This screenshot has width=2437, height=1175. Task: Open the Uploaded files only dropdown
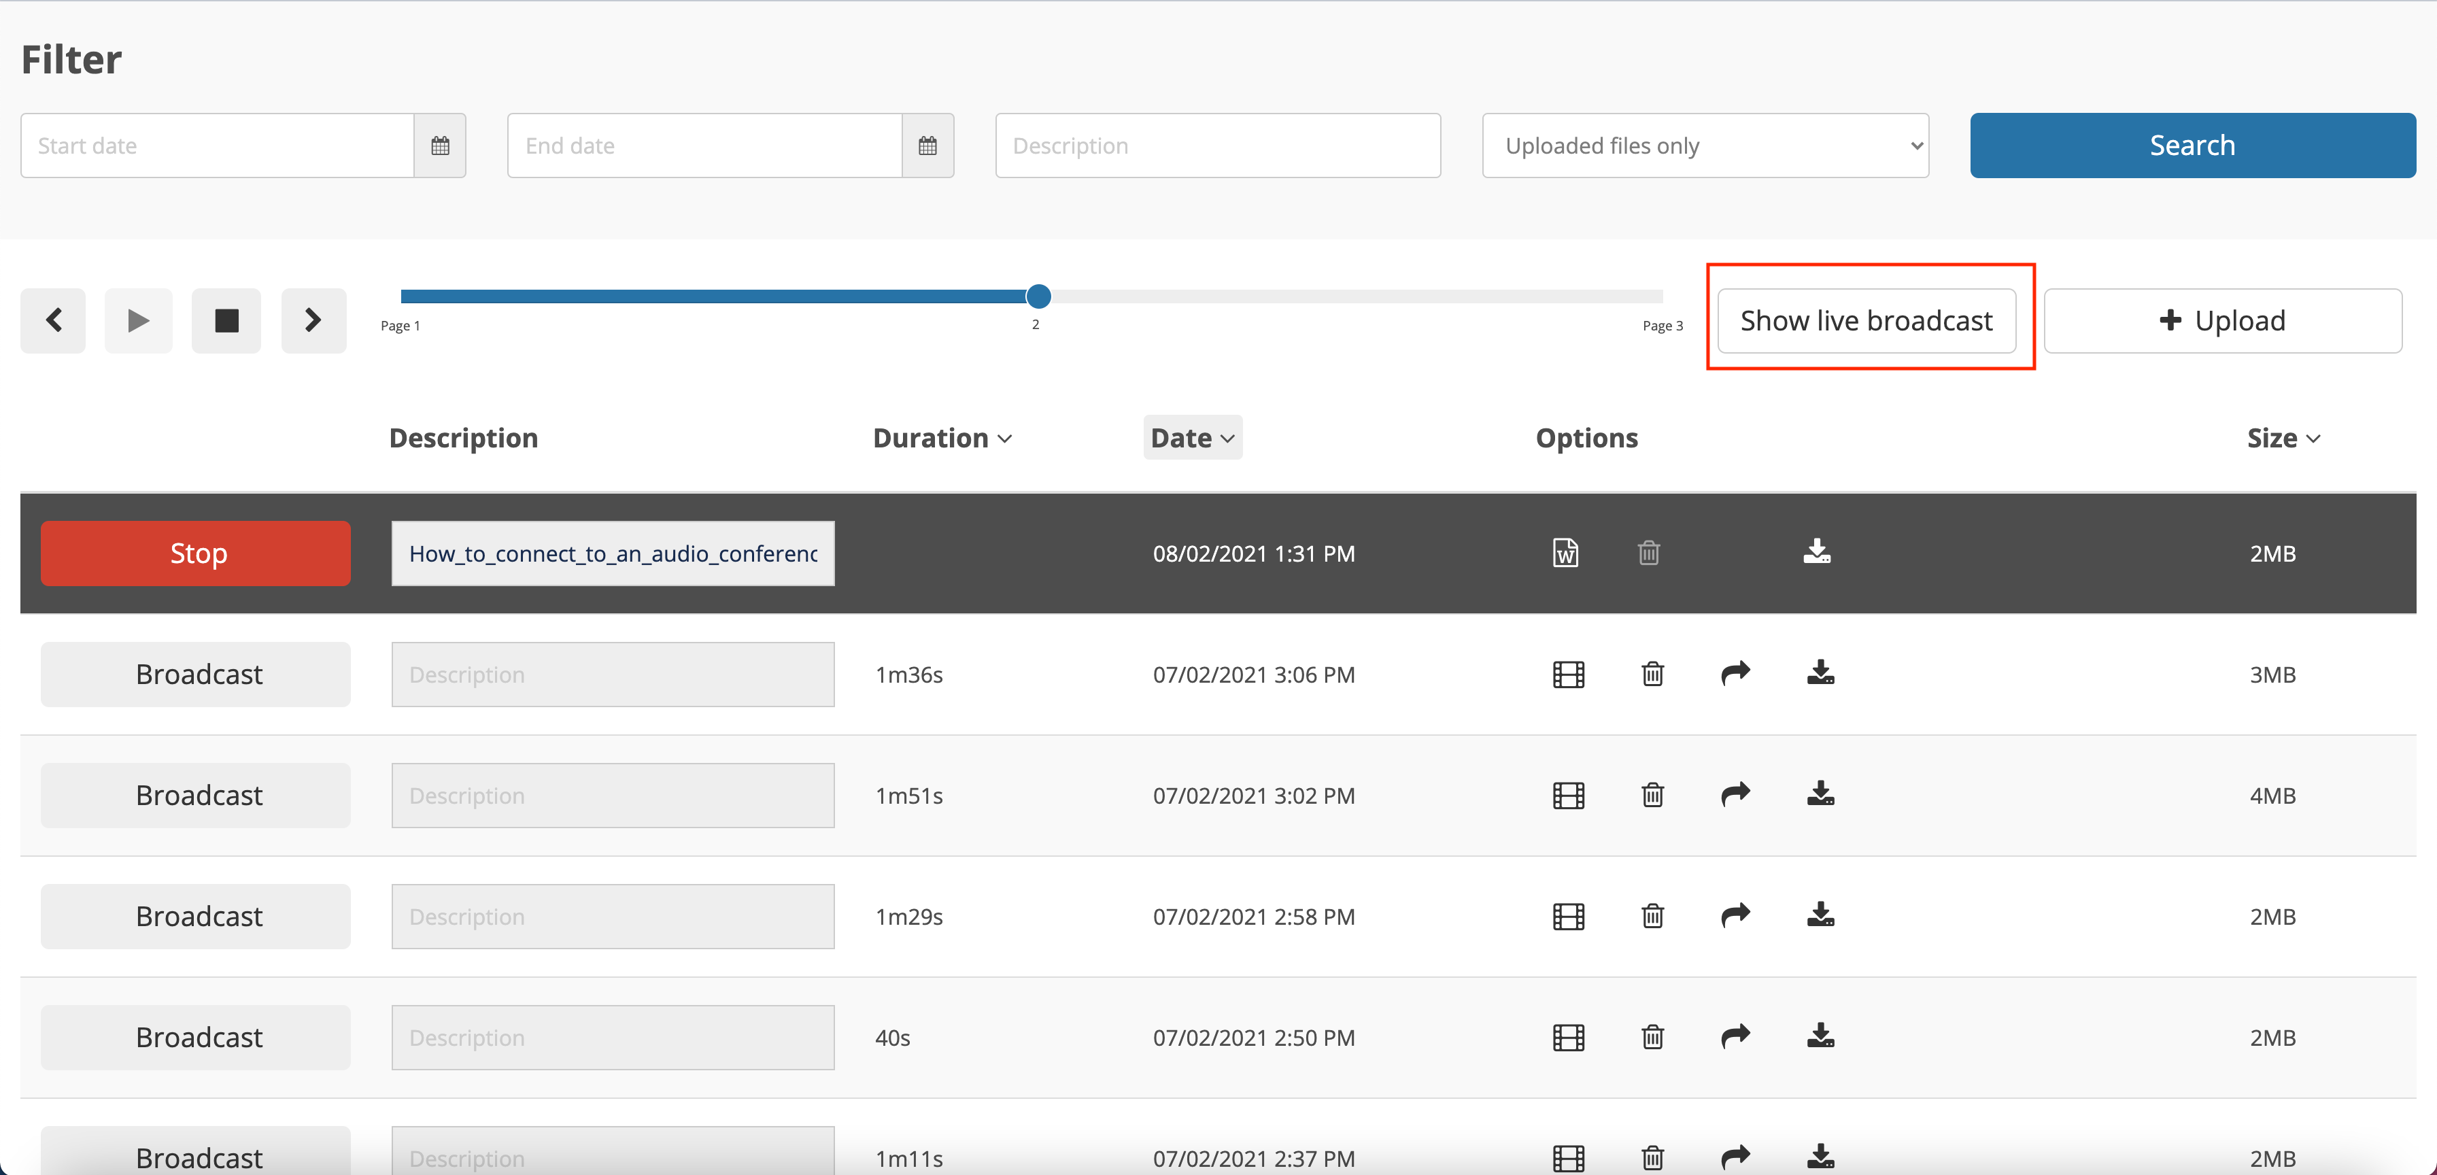coord(1705,146)
